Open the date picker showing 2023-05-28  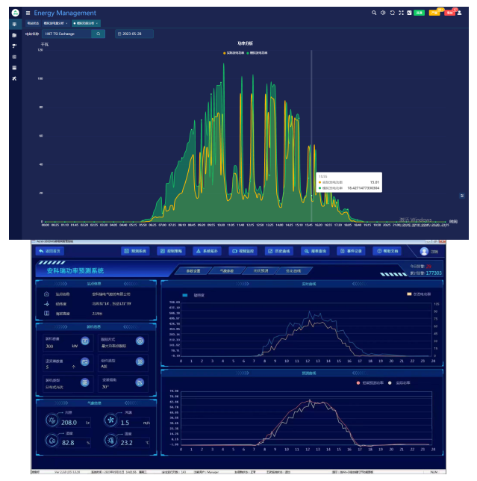(x=134, y=34)
